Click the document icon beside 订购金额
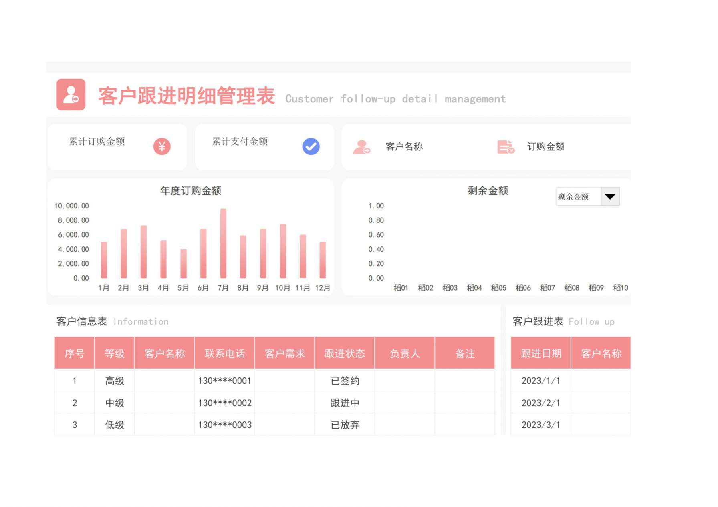Viewport: 718px width, 507px height. click(x=506, y=147)
